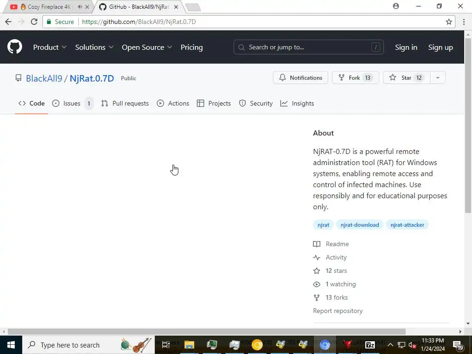472x354 pixels.
Task: Open a new tab with the new-tab button
Action: [x=193, y=7]
